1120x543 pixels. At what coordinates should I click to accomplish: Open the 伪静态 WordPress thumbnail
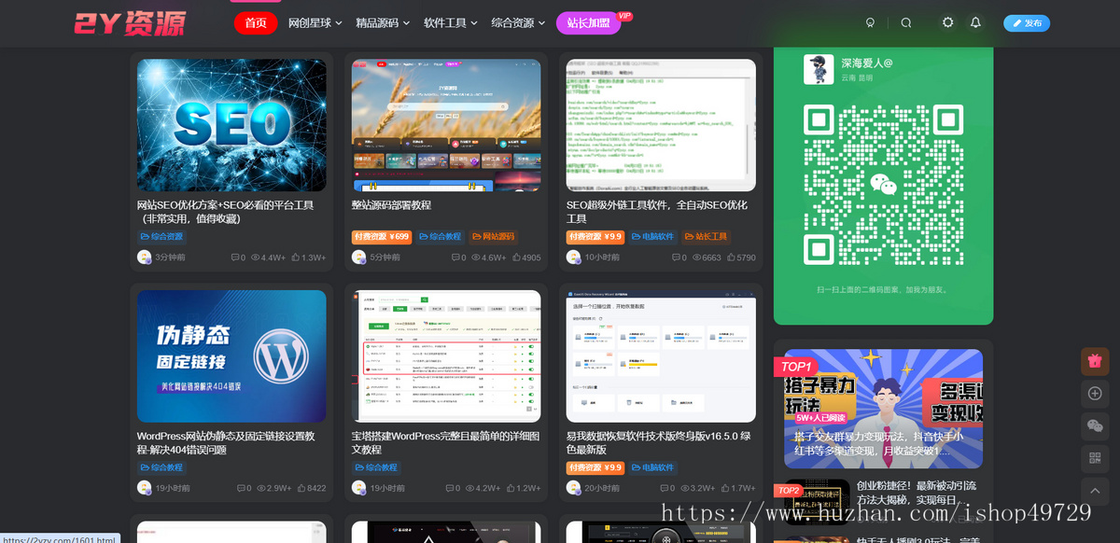point(231,356)
